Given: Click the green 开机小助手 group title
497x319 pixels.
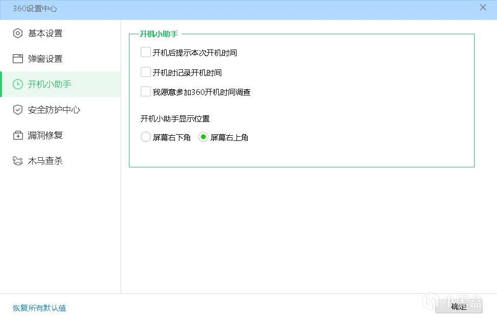Looking at the screenshot, I should coord(159,34).
